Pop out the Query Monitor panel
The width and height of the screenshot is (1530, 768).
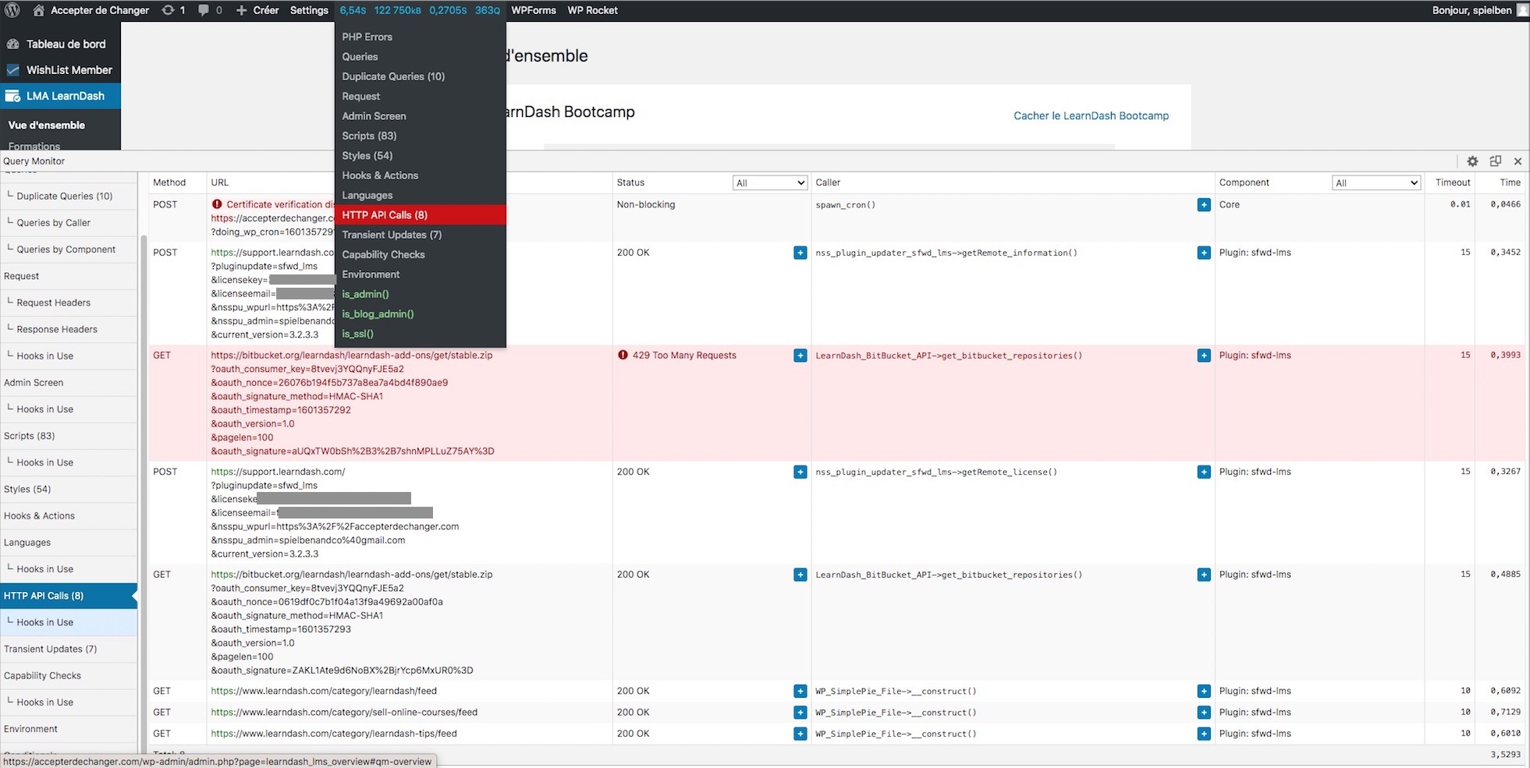pyautogui.click(x=1496, y=161)
